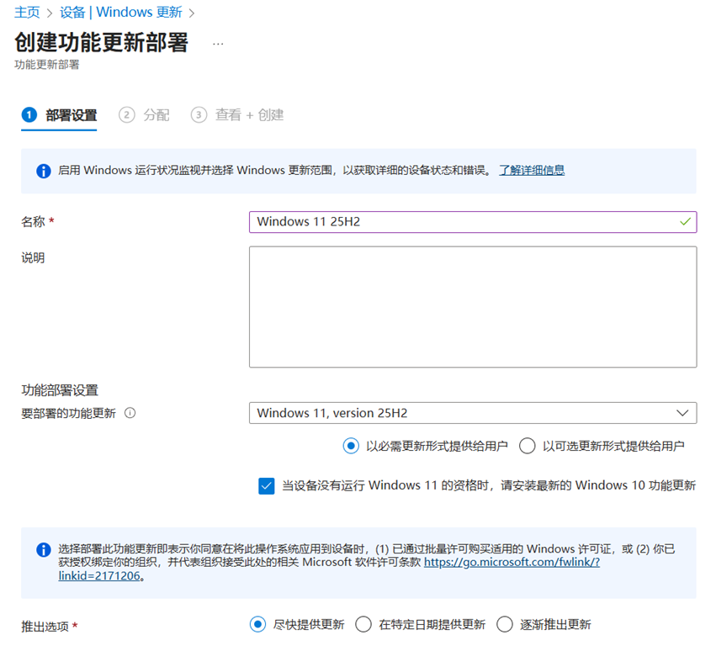Click step 3 circle icon for 查看 + 创建
Viewport: 716px width, 646px height.
pos(199,115)
